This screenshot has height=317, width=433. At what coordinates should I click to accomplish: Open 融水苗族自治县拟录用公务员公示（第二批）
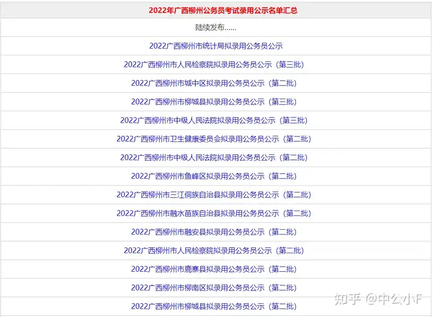click(213, 213)
